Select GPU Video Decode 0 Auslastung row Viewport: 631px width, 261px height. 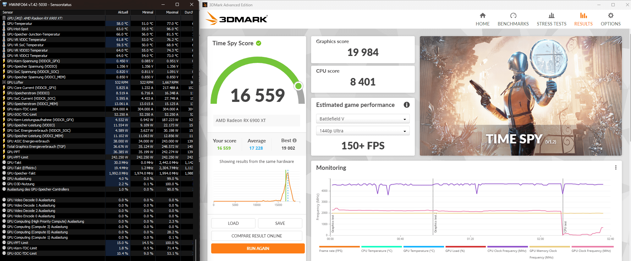(x=96, y=200)
